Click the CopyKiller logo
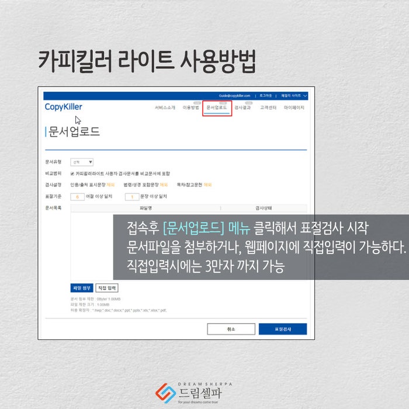 [x=63, y=107]
